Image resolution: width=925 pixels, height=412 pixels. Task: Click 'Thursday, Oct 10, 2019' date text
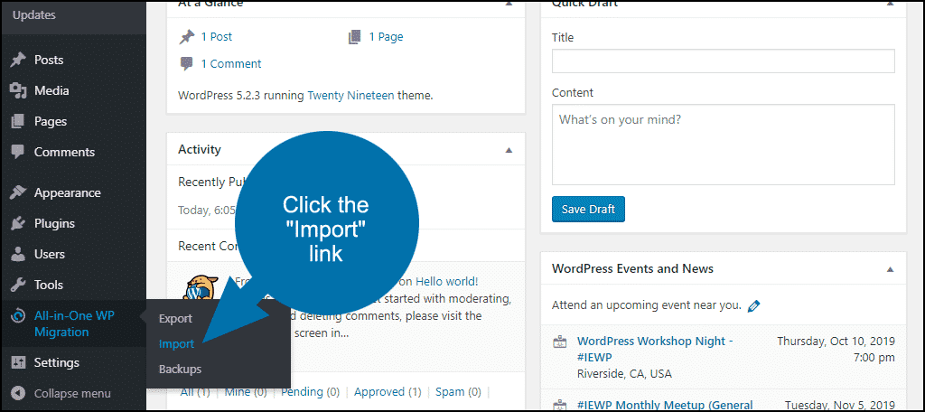point(836,342)
